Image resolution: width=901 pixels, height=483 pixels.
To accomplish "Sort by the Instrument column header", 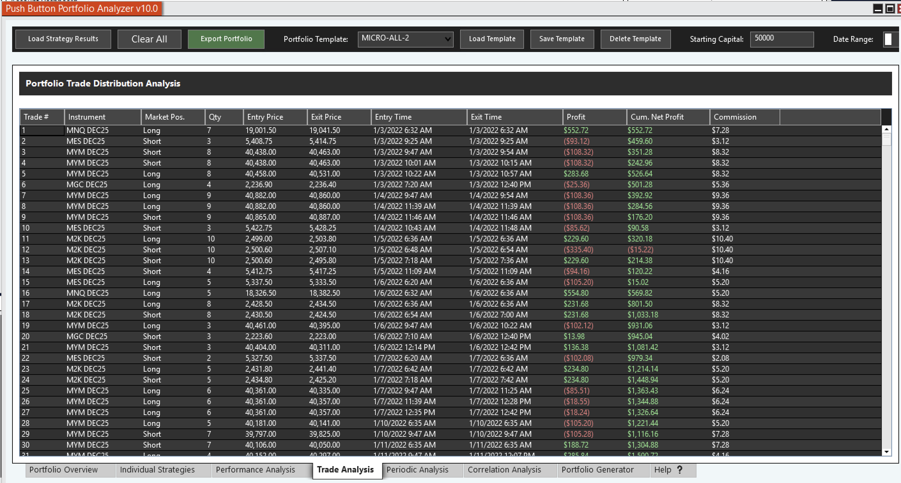I will pyautogui.click(x=102, y=117).
